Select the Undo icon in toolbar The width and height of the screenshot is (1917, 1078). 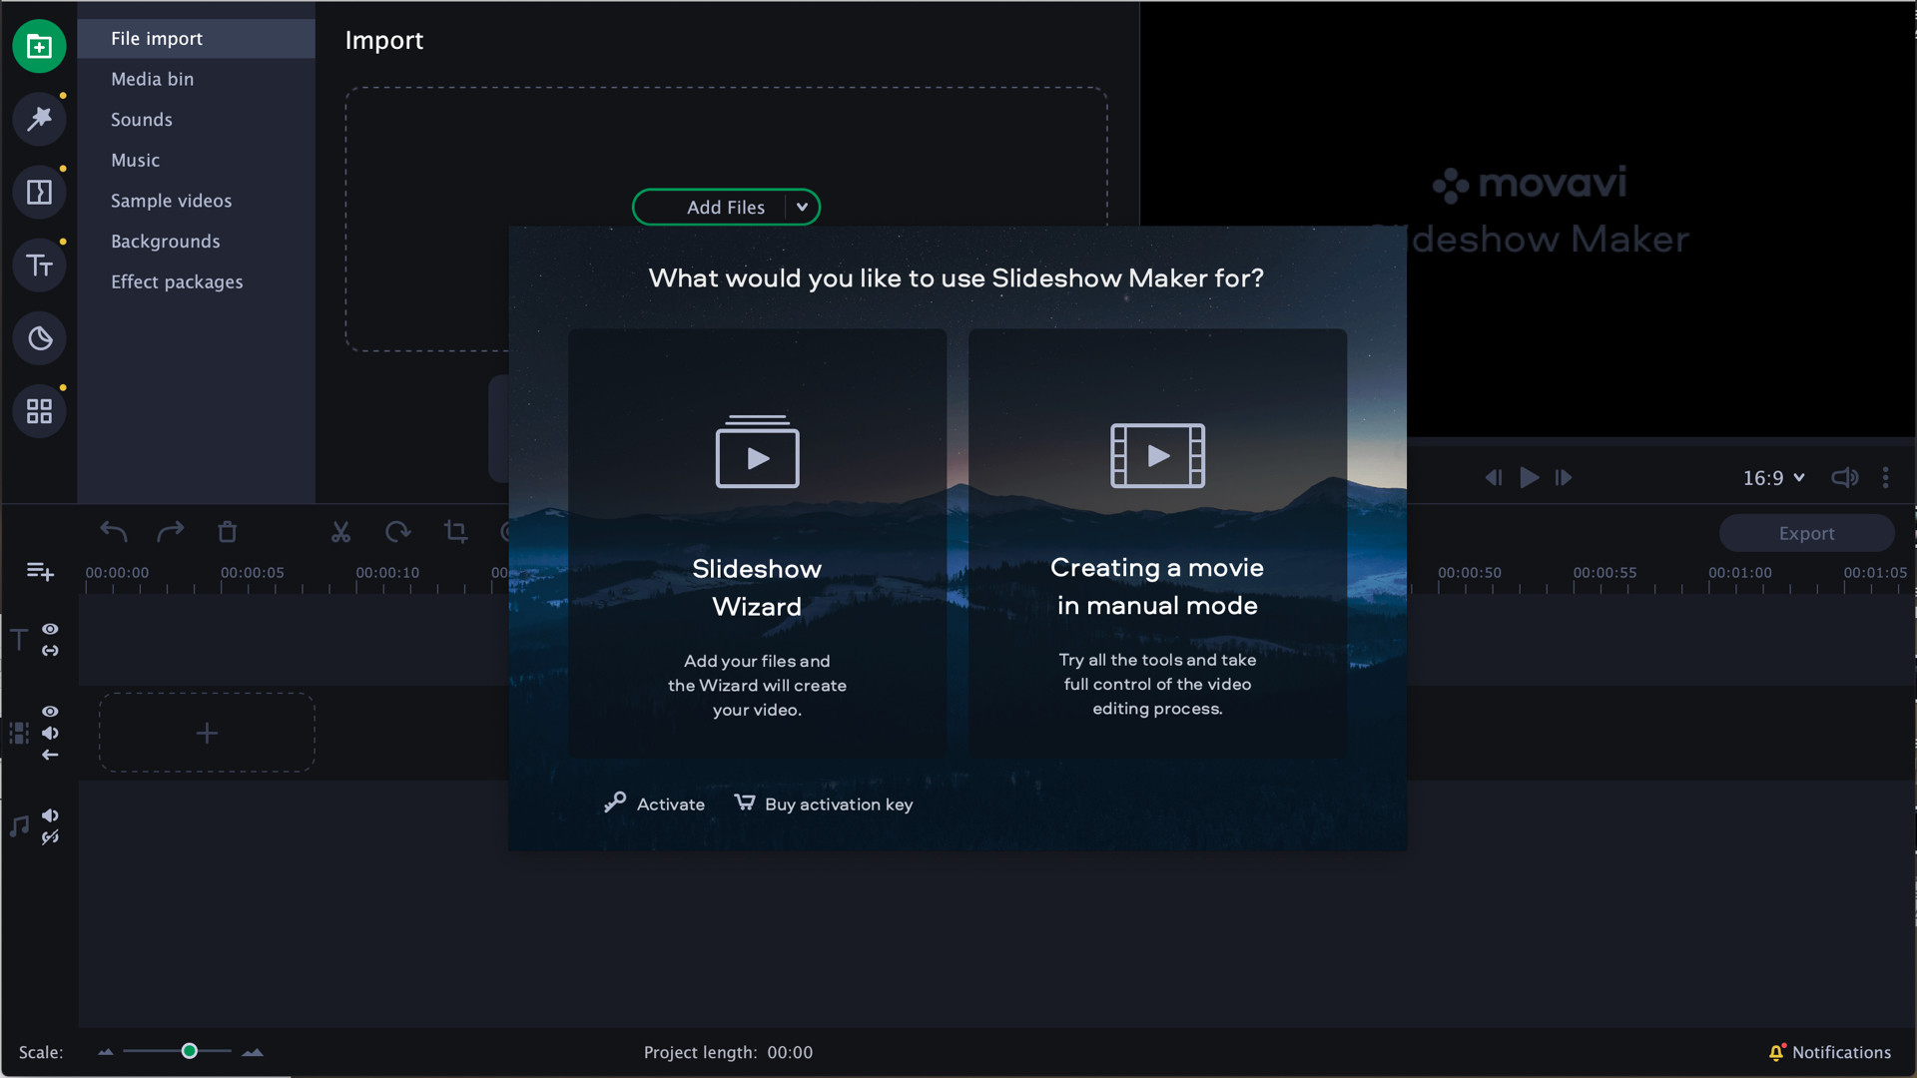(115, 530)
